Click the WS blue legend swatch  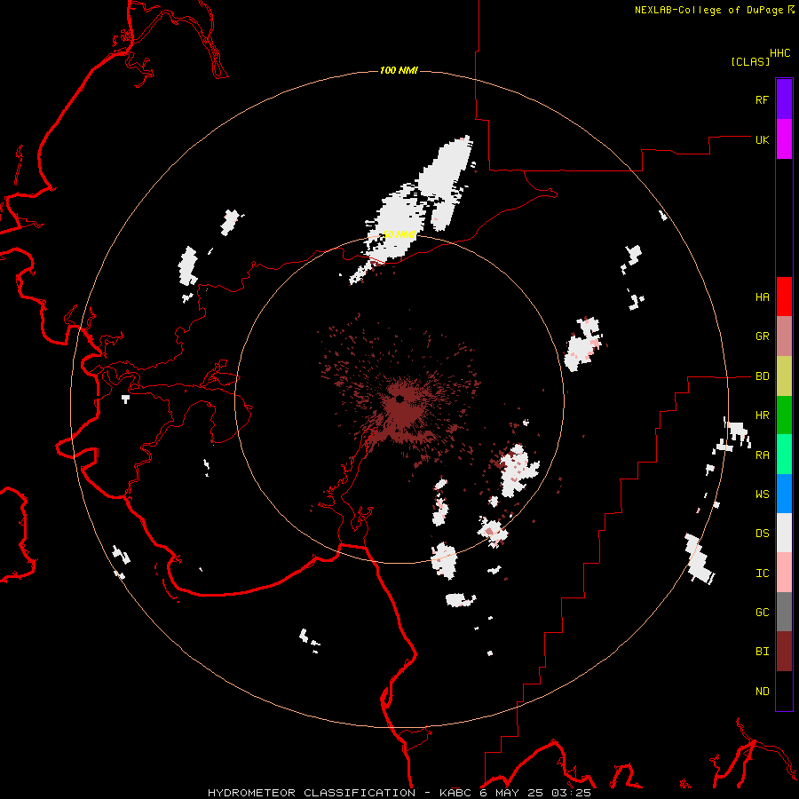coord(784,494)
